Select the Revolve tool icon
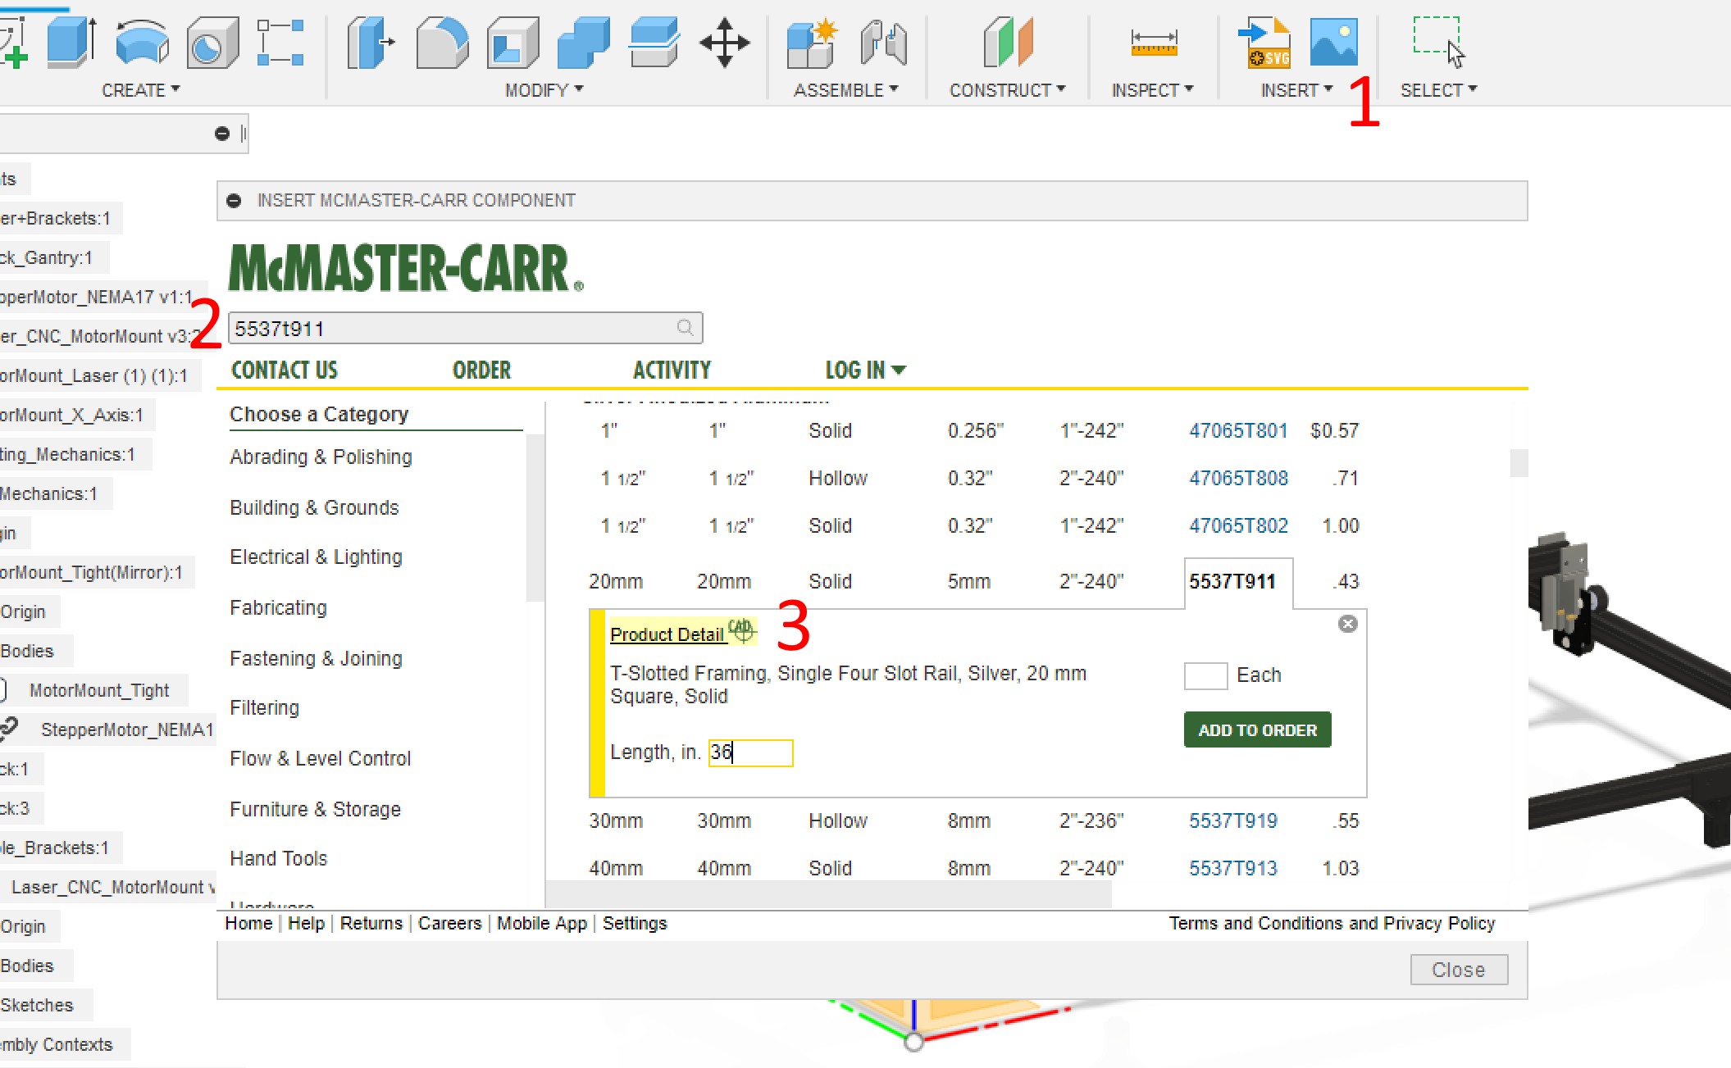Screen dimensions: 1731x1068 tap(141, 42)
